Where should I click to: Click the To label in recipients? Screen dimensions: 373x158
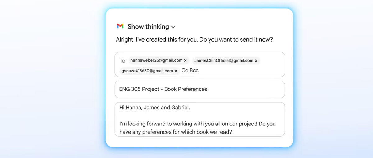pos(122,61)
